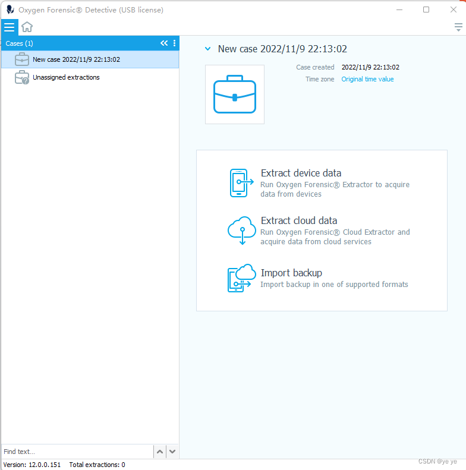Click the case created value '2022/11/9 22:13:02'

coord(370,67)
